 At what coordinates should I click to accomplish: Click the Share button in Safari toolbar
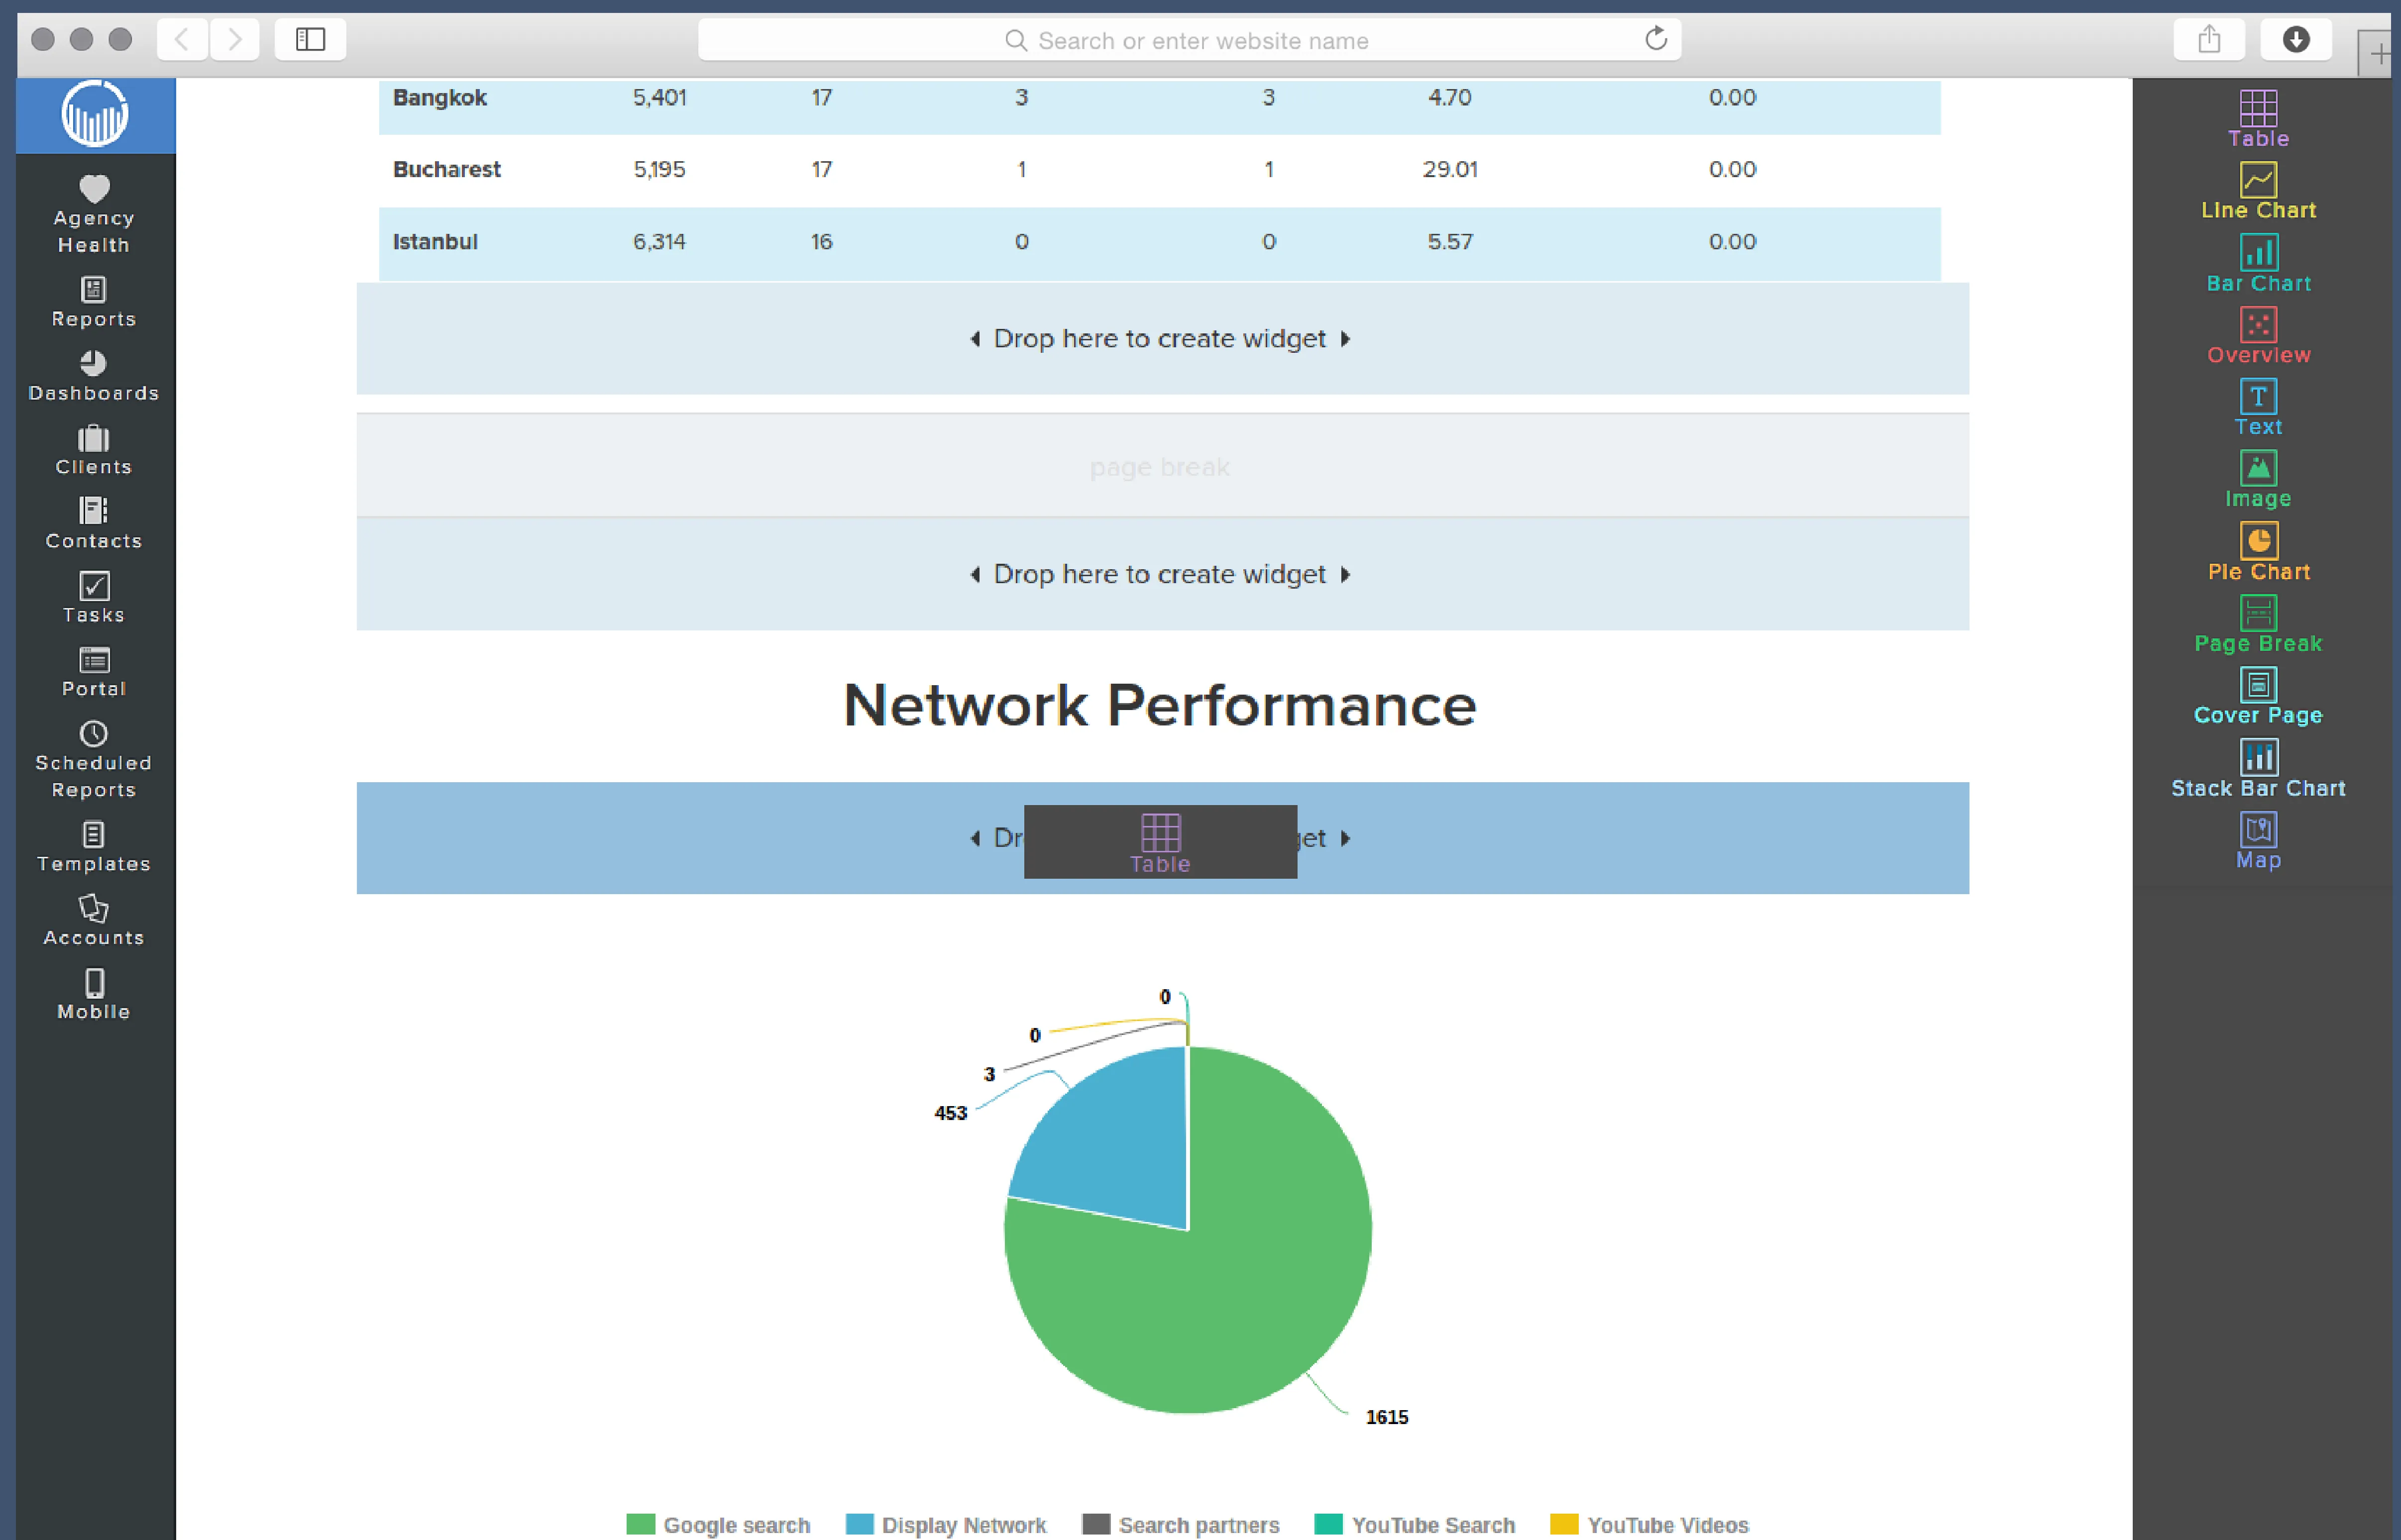(x=2209, y=39)
